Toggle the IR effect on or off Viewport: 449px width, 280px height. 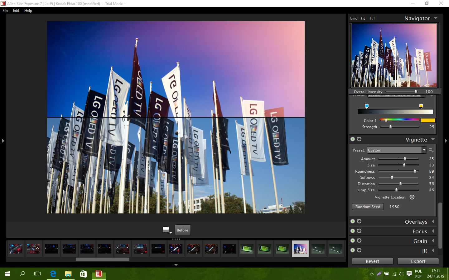[353, 250]
